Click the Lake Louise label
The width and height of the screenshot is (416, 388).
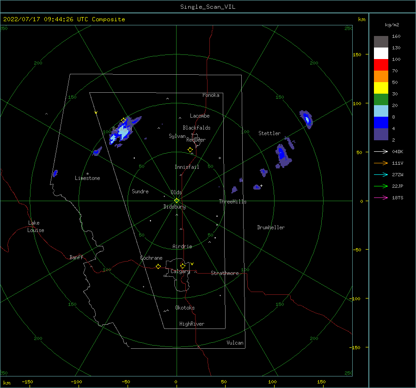[x=36, y=227]
